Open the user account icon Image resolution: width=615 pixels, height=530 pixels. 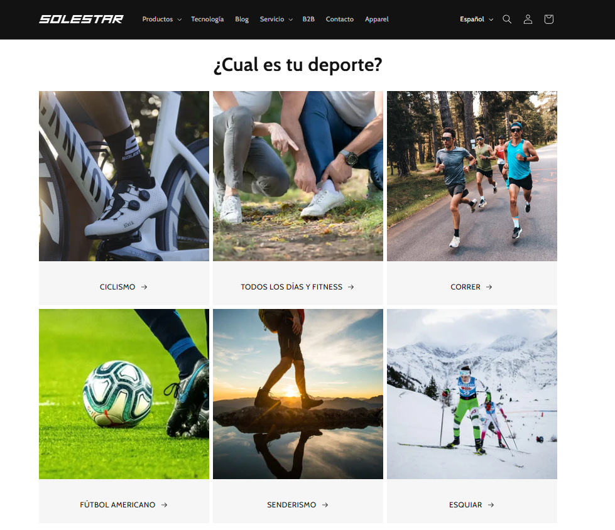point(528,19)
